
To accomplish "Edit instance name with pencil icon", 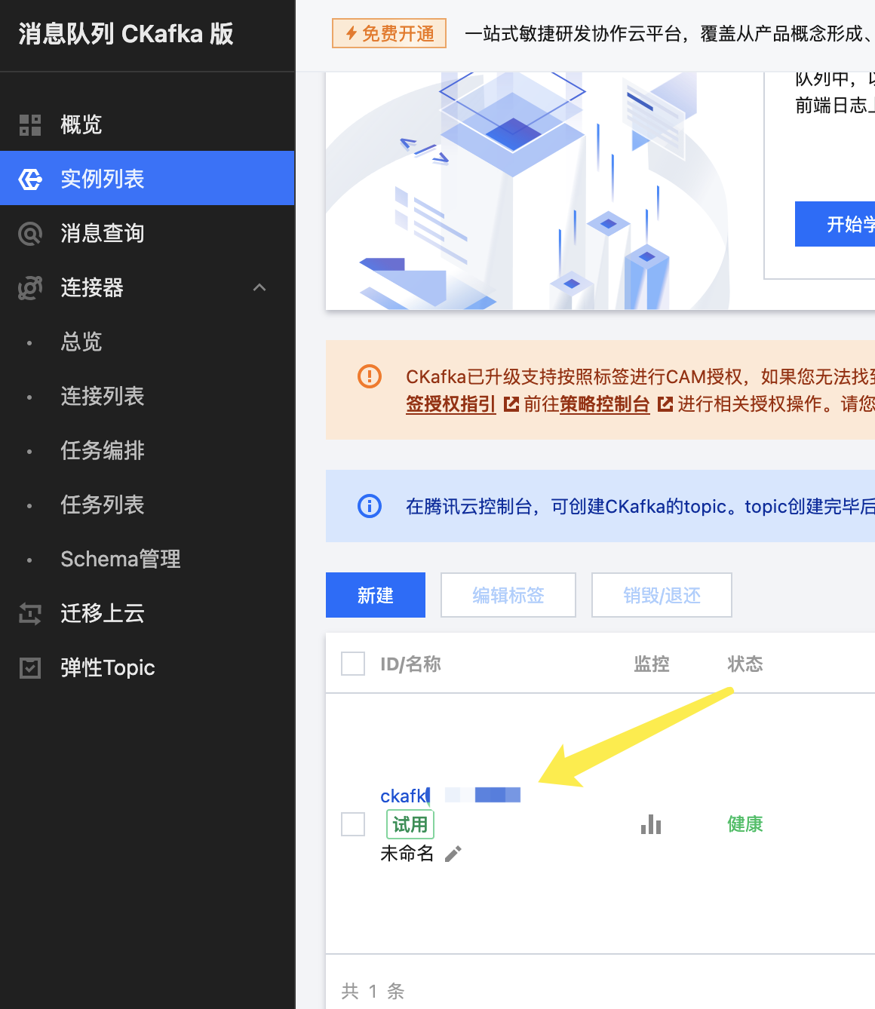I will pos(453,854).
